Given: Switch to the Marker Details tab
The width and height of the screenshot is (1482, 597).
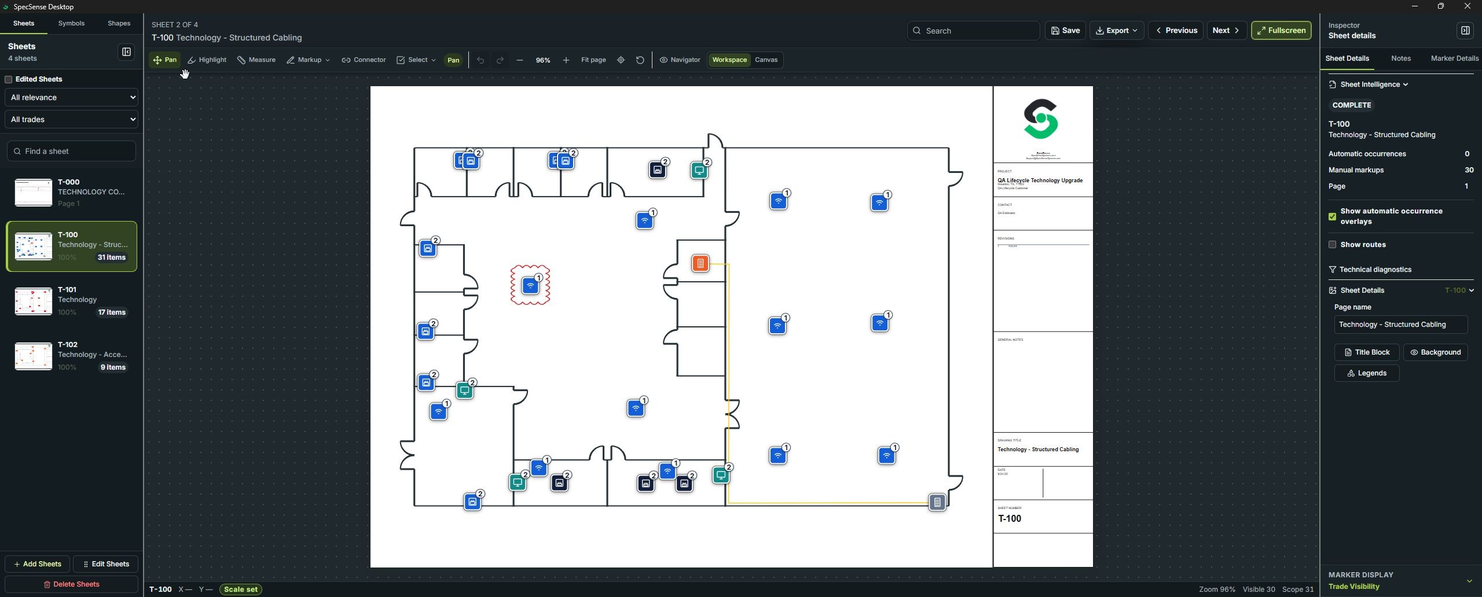Looking at the screenshot, I should [x=1454, y=58].
